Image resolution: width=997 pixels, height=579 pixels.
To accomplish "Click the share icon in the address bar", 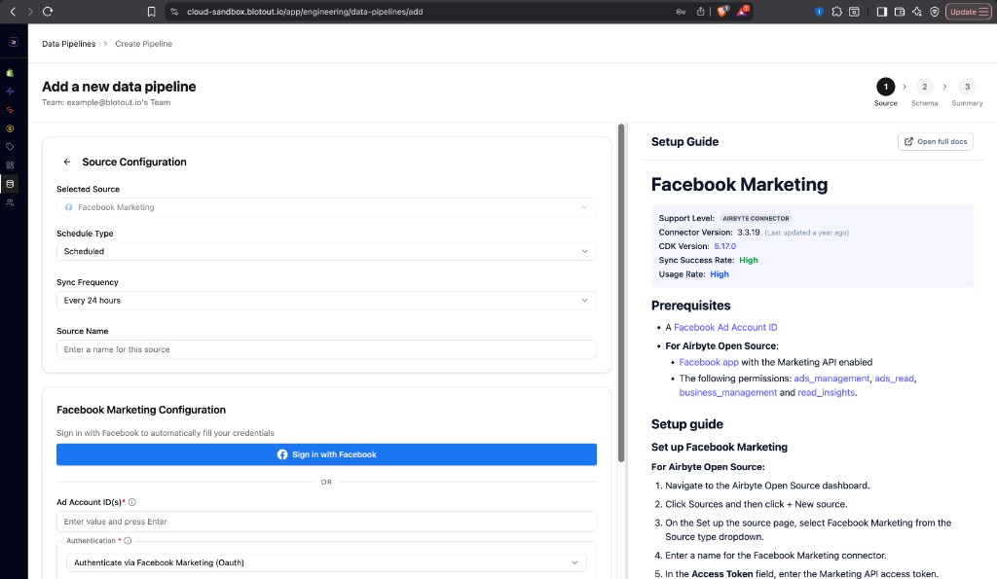I will click(701, 12).
